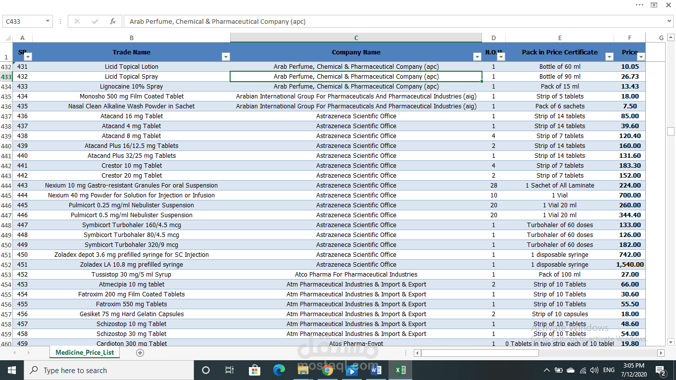Click the Wi-Fi network tray icon
This screenshot has width=676, height=380.
point(583,370)
